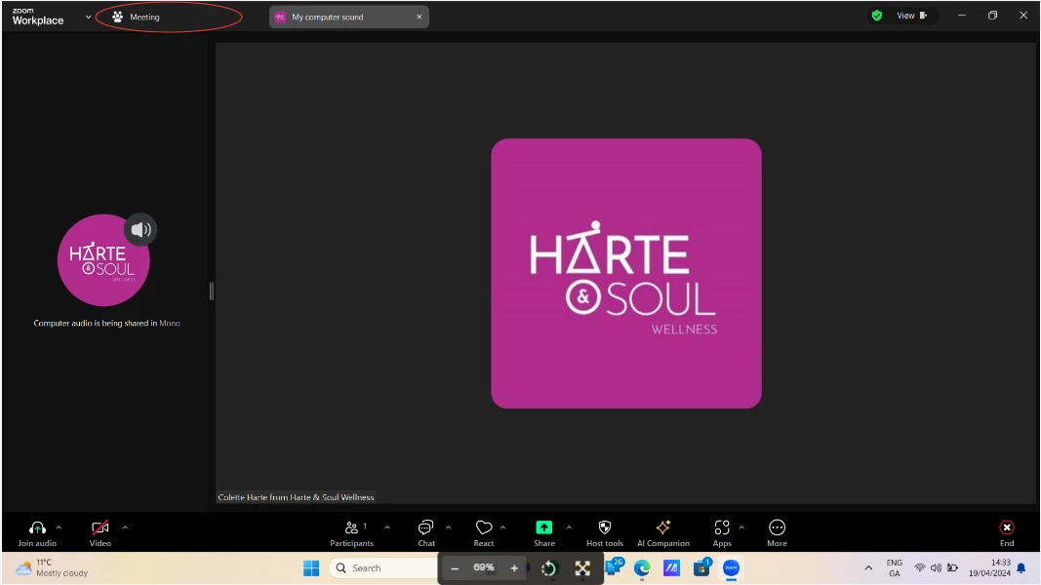The width and height of the screenshot is (1041, 585).
Task: Open the AI Companion sparkle icon
Action: click(663, 527)
